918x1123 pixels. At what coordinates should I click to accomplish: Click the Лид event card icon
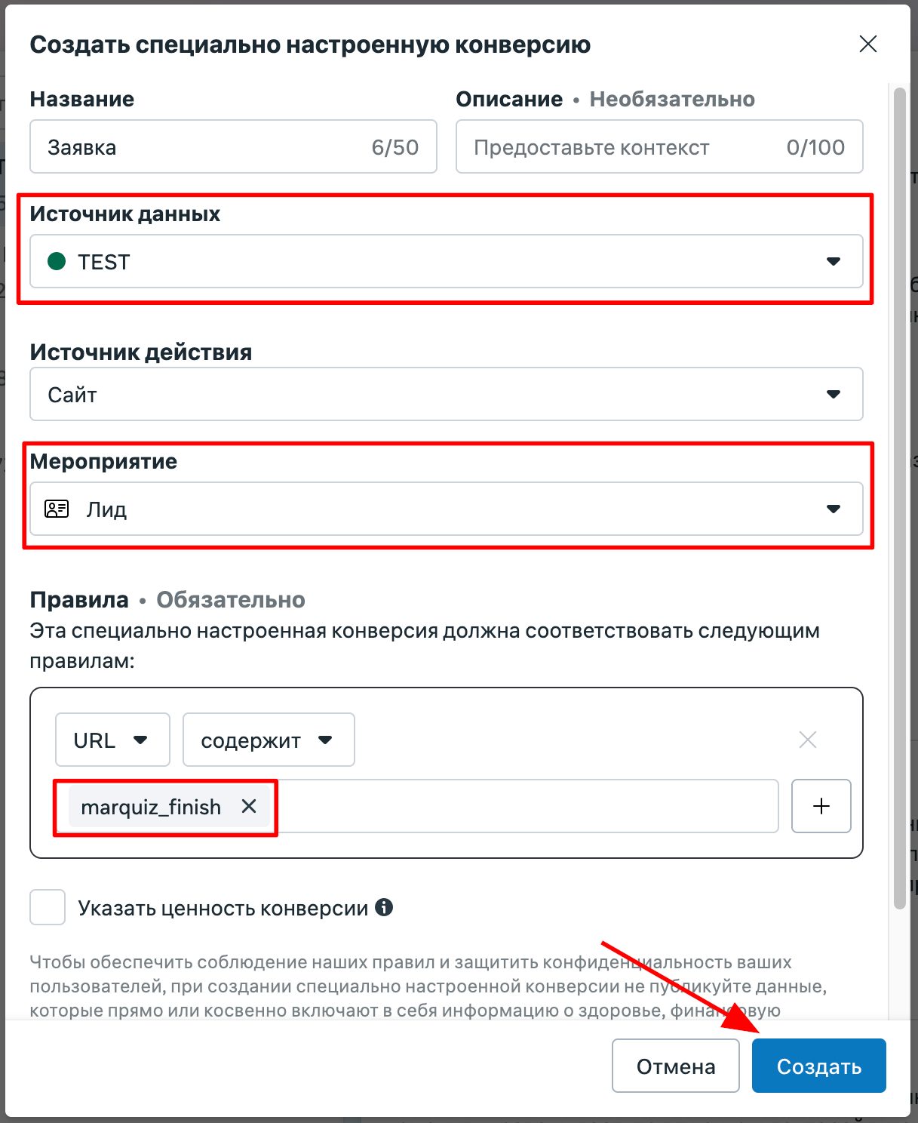[x=57, y=509]
